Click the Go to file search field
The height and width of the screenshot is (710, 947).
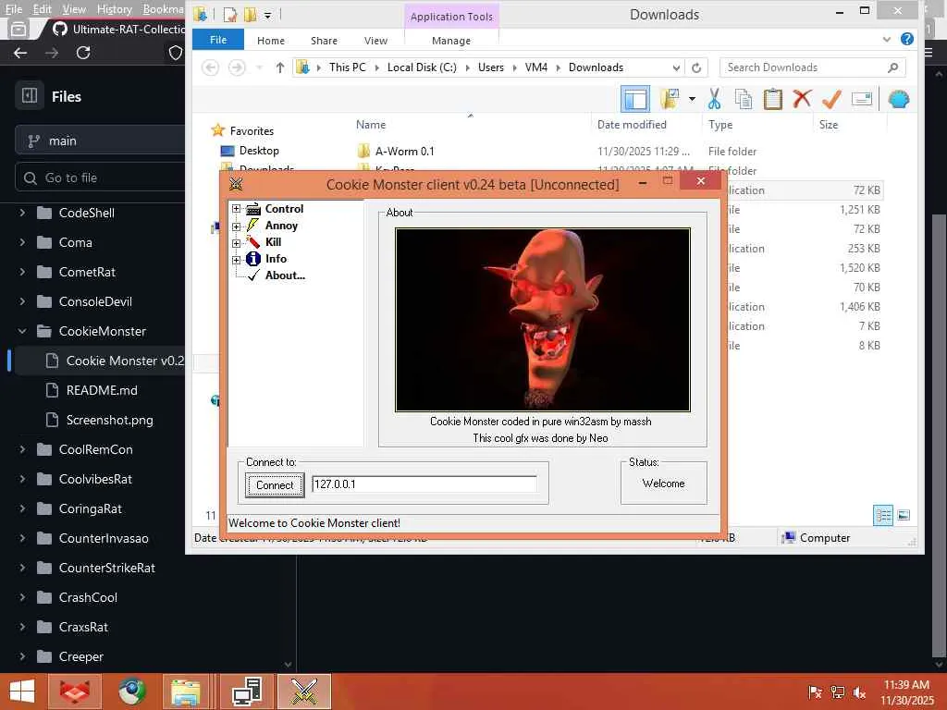pos(100,177)
